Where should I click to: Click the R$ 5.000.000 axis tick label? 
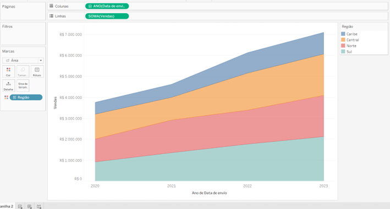(70, 76)
